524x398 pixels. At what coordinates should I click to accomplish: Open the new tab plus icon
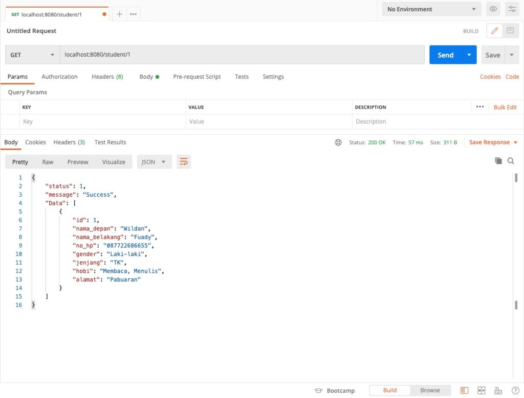point(119,14)
